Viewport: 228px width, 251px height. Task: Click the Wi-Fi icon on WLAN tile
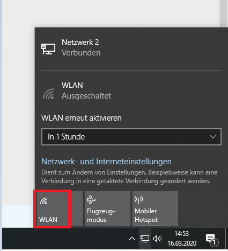(x=43, y=201)
